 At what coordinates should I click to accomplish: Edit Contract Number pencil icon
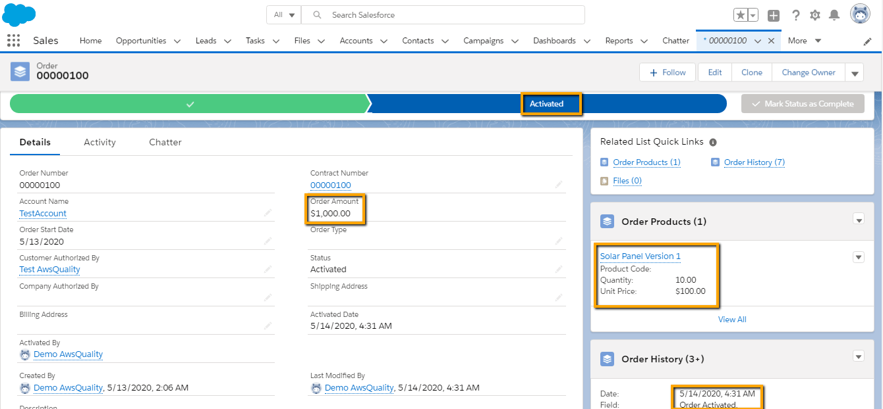pos(559,185)
